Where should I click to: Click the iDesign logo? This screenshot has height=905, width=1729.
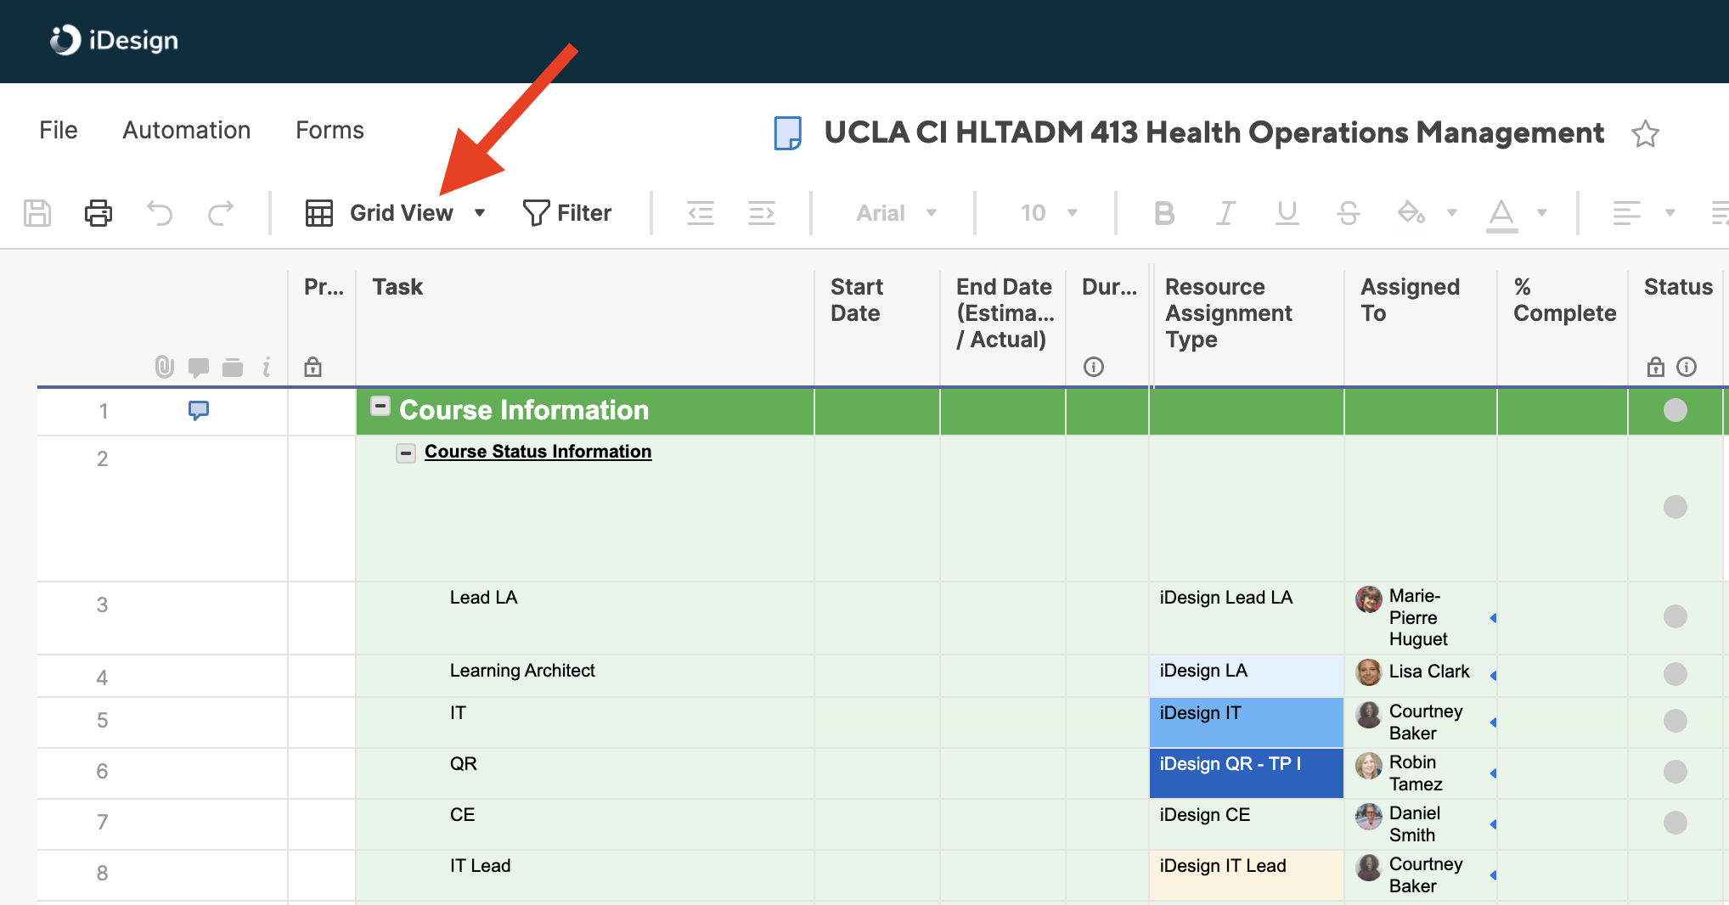tap(114, 40)
